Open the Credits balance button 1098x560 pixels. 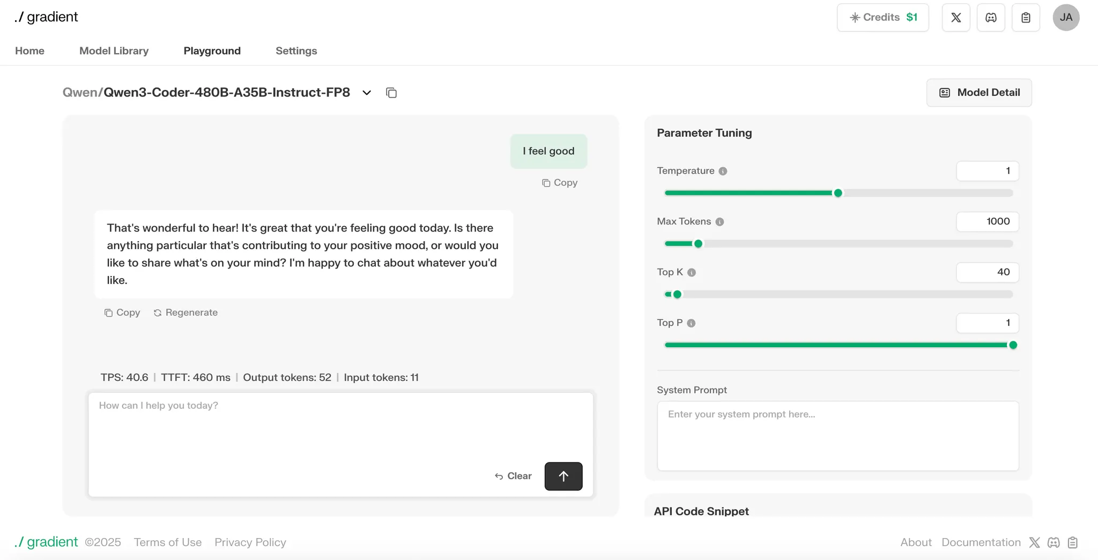[882, 18]
